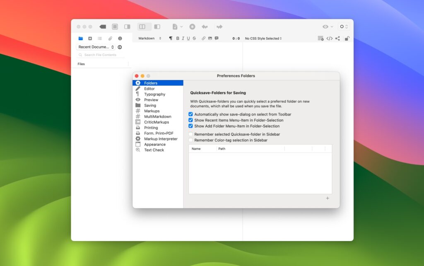Open the paperclip attachments panel in sidebar
Viewport: 424px width, 266px height.
(x=110, y=38)
